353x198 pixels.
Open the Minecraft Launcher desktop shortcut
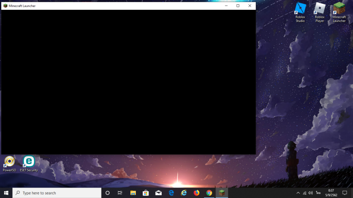[x=339, y=12]
